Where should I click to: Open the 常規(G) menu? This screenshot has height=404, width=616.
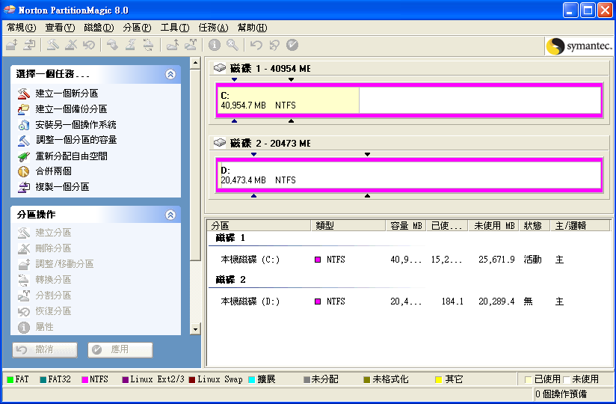tap(21, 28)
